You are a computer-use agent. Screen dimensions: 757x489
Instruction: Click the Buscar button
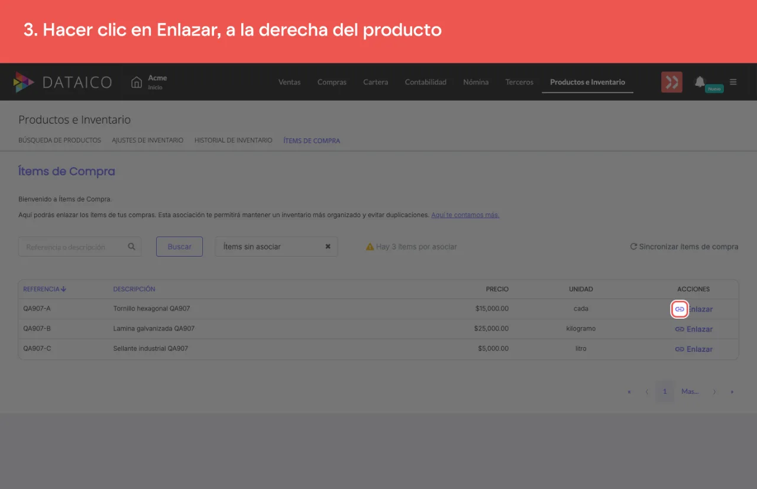point(179,247)
